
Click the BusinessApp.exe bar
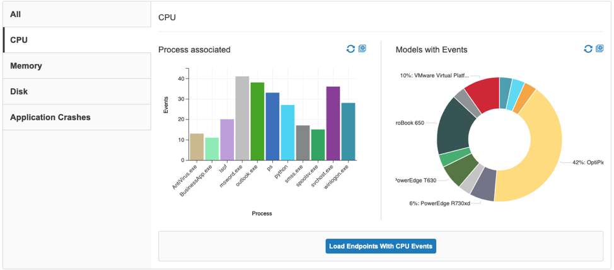(212, 149)
